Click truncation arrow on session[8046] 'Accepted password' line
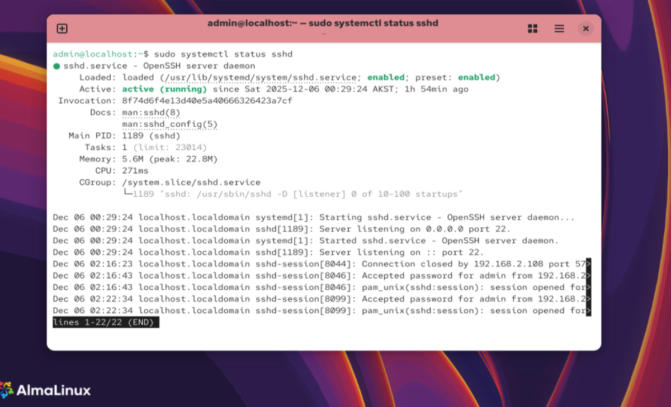The image size is (671, 407). 588,276
